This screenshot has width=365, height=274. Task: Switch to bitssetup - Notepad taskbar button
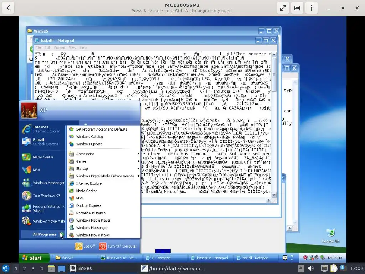point(211,258)
